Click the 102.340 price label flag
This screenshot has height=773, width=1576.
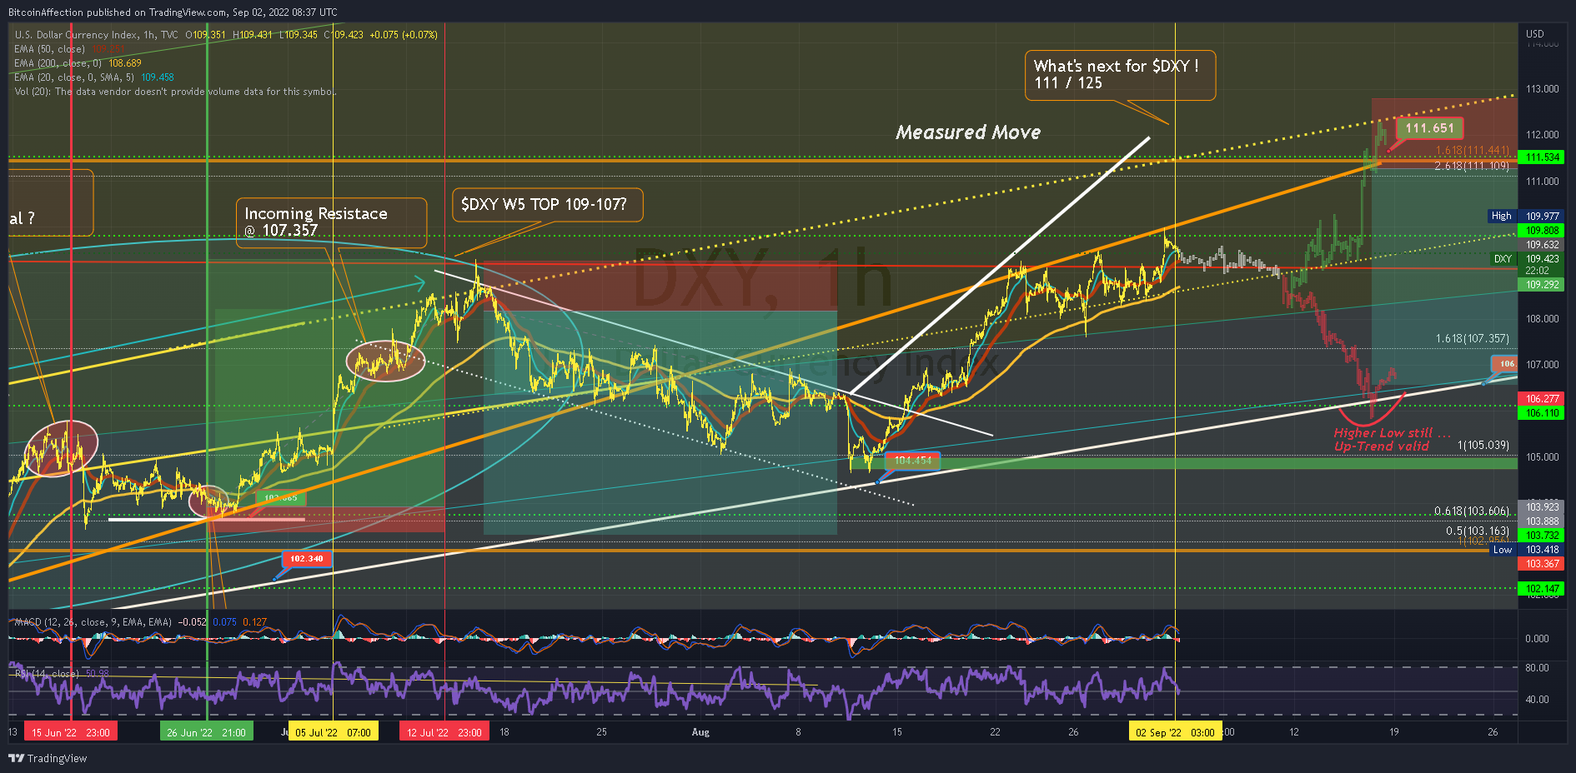click(x=307, y=559)
